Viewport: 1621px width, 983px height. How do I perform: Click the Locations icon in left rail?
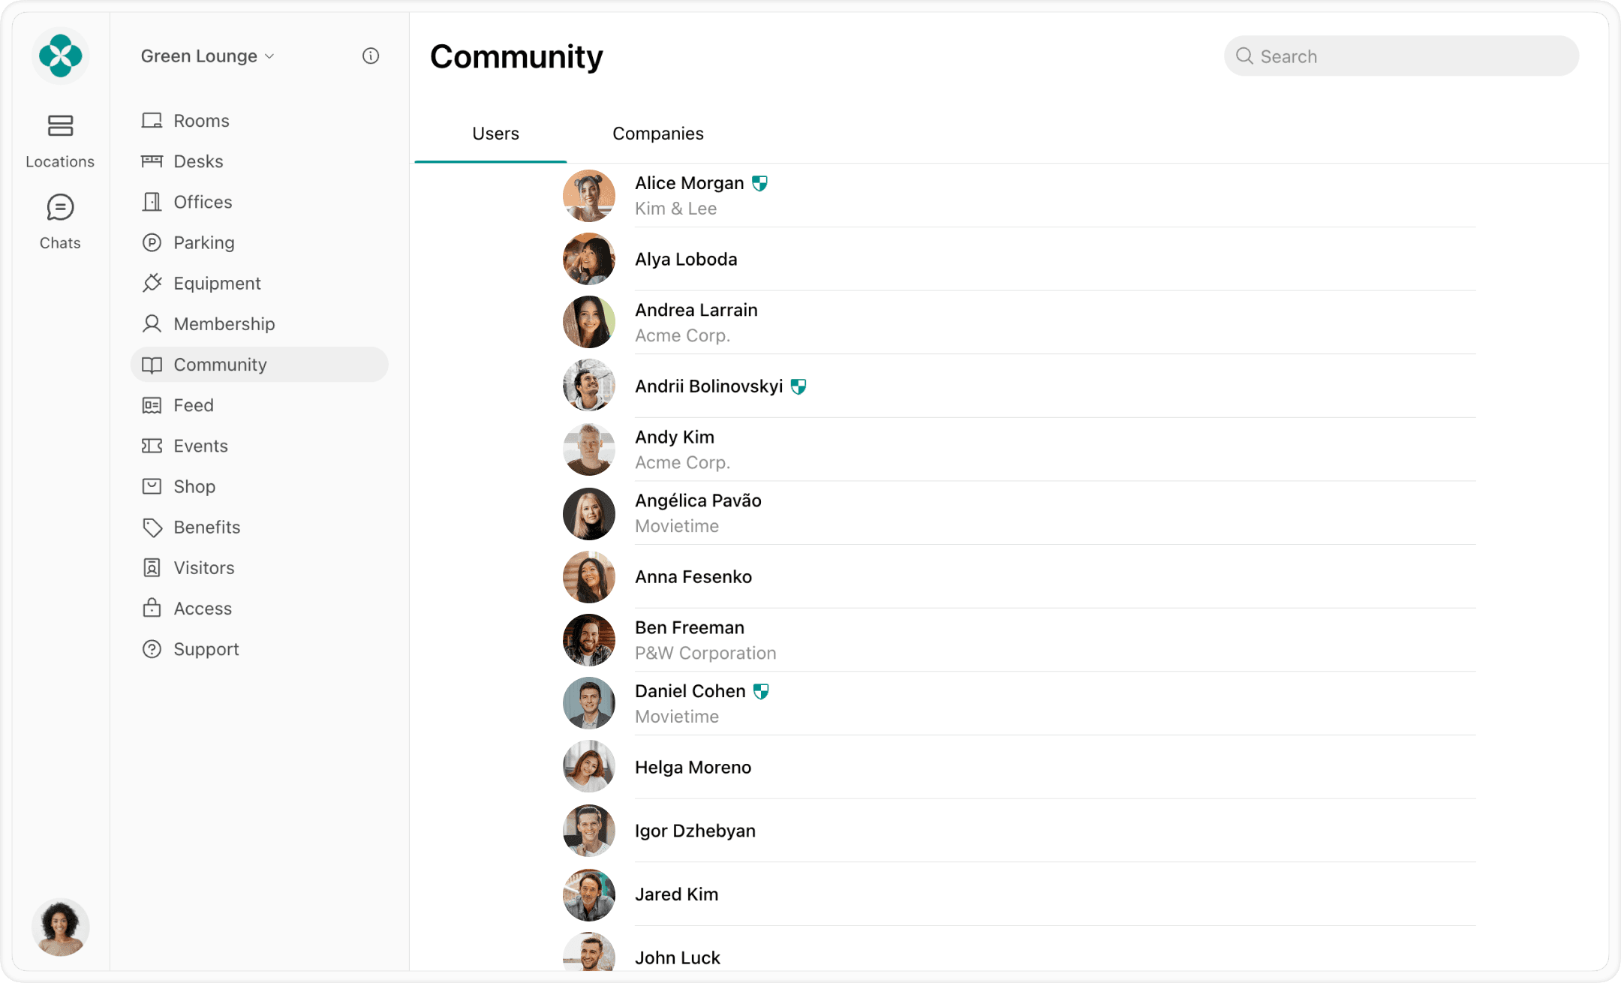(x=60, y=126)
